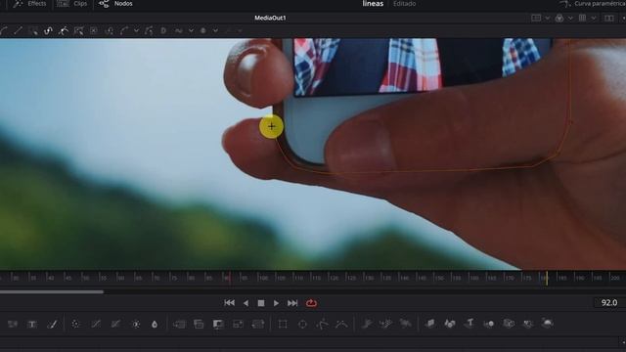
Task: Add an Ellipse mask node
Action: click(302, 324)
